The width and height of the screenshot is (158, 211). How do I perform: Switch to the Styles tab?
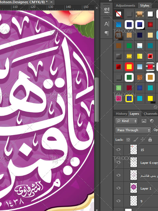pos(145,6)
